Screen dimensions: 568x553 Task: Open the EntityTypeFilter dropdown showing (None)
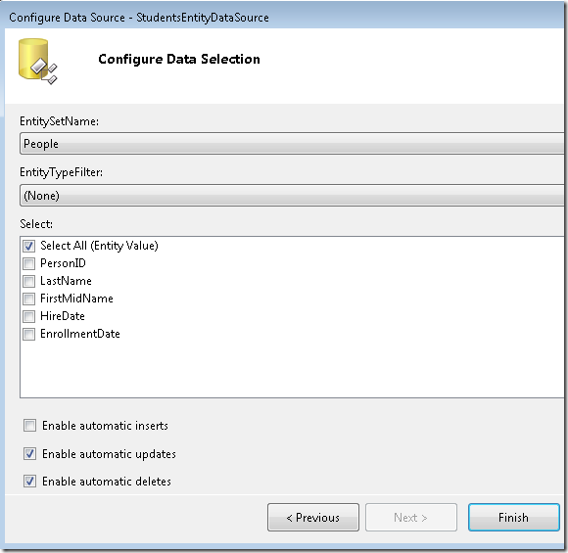coord(292,195)
